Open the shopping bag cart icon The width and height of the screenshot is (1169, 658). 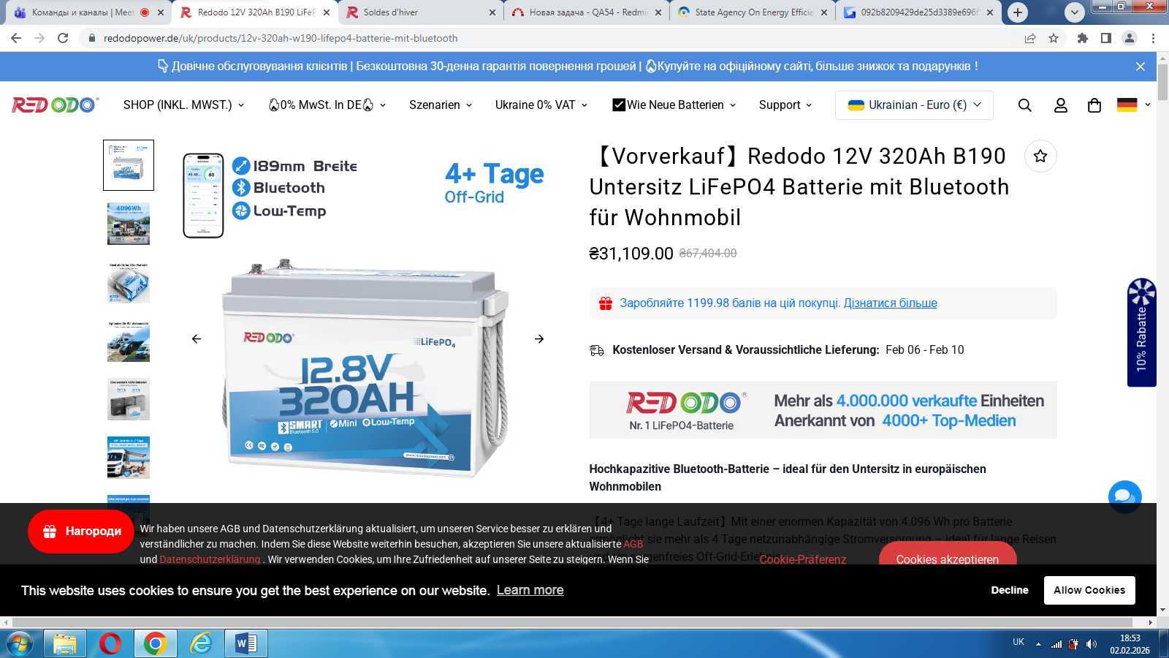pyautogui.click(x=1094, y=105)
